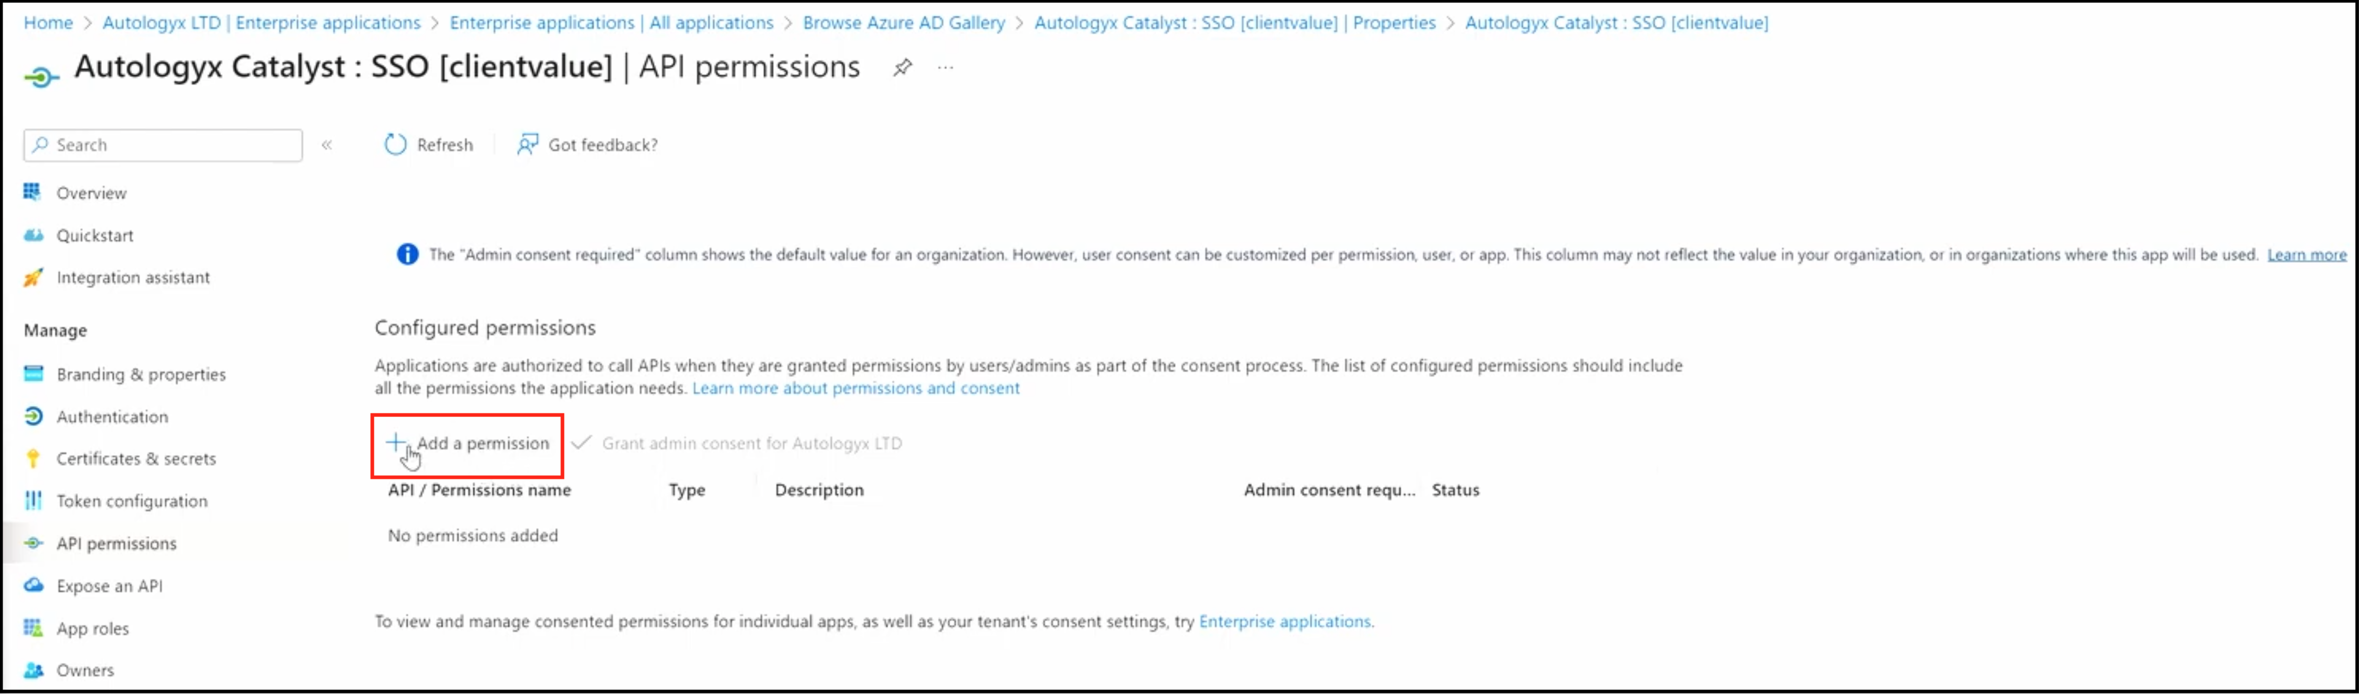This screenshot has height=694, width=2359.
Task: Click the Overview grid icon
Action: pyautogui.click(x=33, y=192)
